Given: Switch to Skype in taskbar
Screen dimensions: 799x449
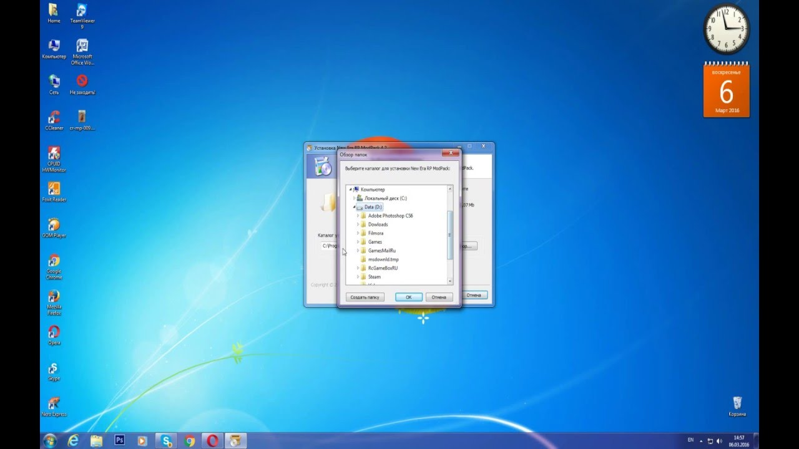Looking at the screenshot, I should [x=166, y=441].
